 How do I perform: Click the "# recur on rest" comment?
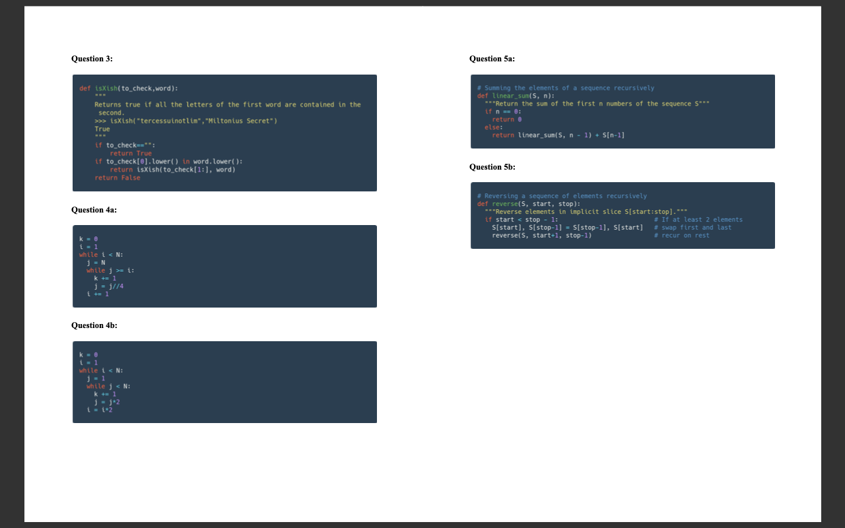[681, 236]
